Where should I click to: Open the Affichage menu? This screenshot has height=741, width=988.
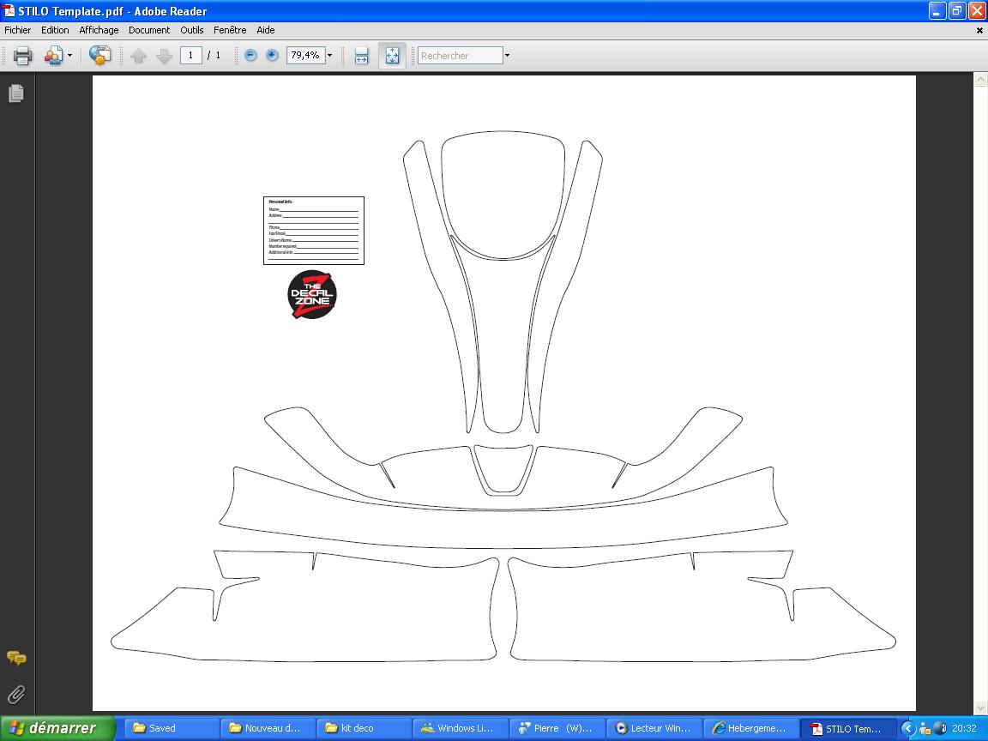tap(99, 30)
